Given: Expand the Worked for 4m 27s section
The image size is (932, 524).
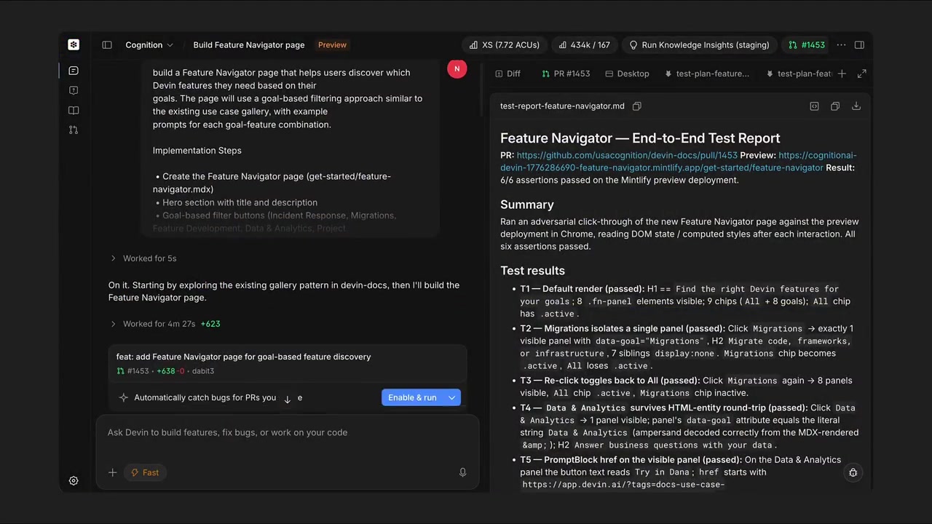Looking at the screenshot, I should tap(165, 324).
